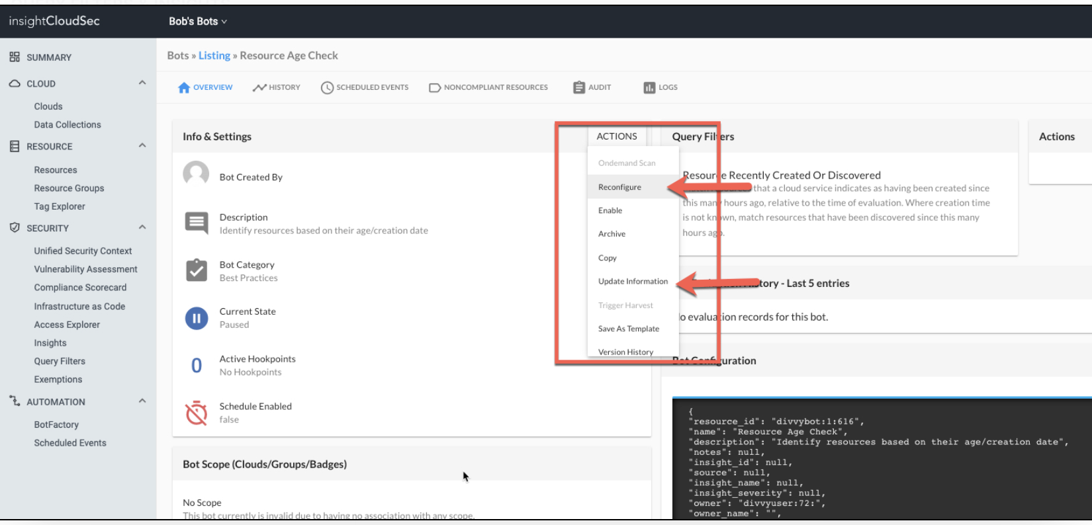This screenshot has width=1092, height=525.
Task: Collapse the Security sidebar section
Action: coord(142,227)
